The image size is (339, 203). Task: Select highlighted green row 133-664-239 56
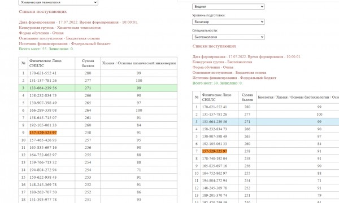98,88
